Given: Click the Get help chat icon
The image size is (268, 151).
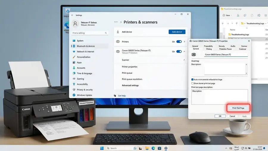Looking at the screenshot, I should [115, 95].
